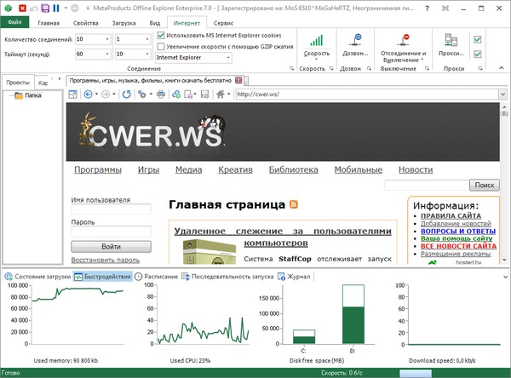Image resolution: width=511 pixels, height=378 pixels.
Task: Click the Home icon in browser toolbar
Action: 217,94
